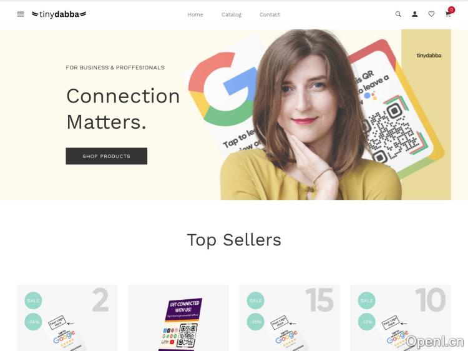Image resolution: width=468 pixels, height=351 pixels.
Task: Click the red cart count badge
Action: (451, 10)
